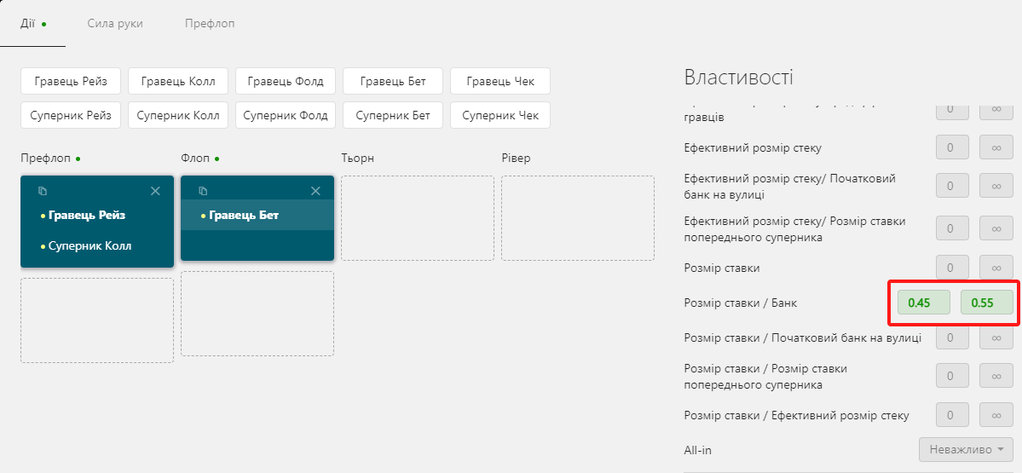Set minimum for Розмір ставки
The width and height of the screenshot is (1022, 473).
pyautogui.click(x=952, y=268)
